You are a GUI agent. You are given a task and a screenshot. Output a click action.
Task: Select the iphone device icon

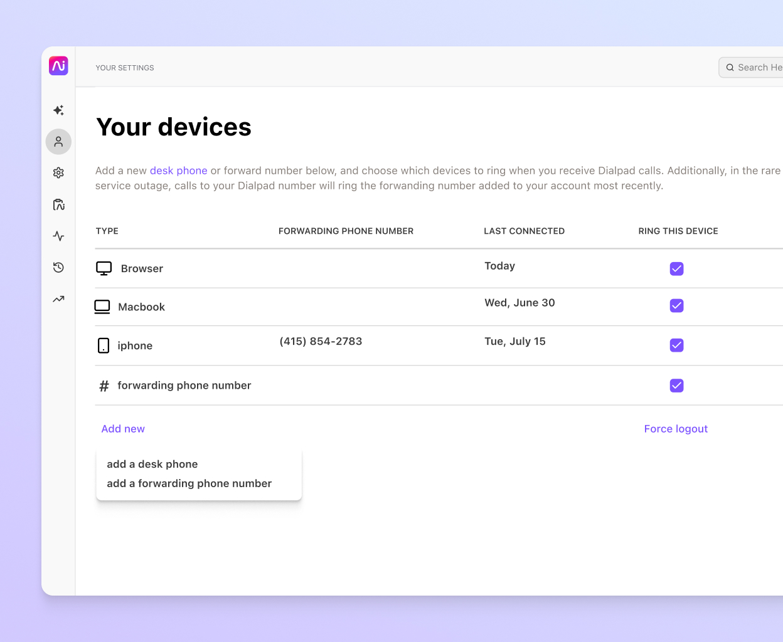point(104,345)
